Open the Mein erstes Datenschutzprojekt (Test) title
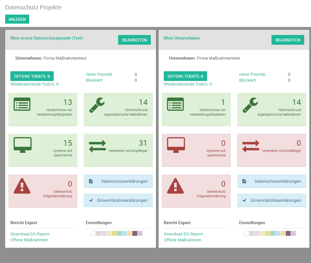 [x=47, y=38]
